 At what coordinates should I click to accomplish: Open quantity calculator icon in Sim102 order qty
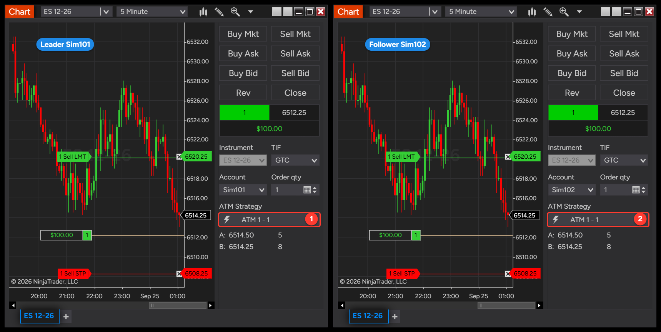point(636,190)
